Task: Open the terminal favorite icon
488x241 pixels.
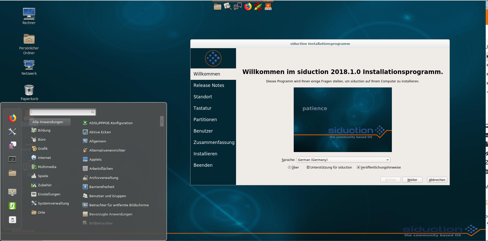Action: (12, 159)
